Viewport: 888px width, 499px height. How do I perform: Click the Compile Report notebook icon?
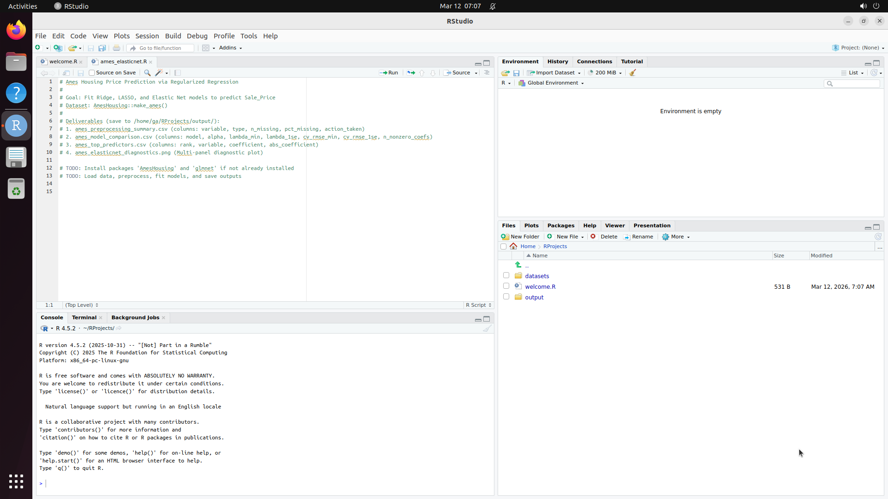coord(177,73)
